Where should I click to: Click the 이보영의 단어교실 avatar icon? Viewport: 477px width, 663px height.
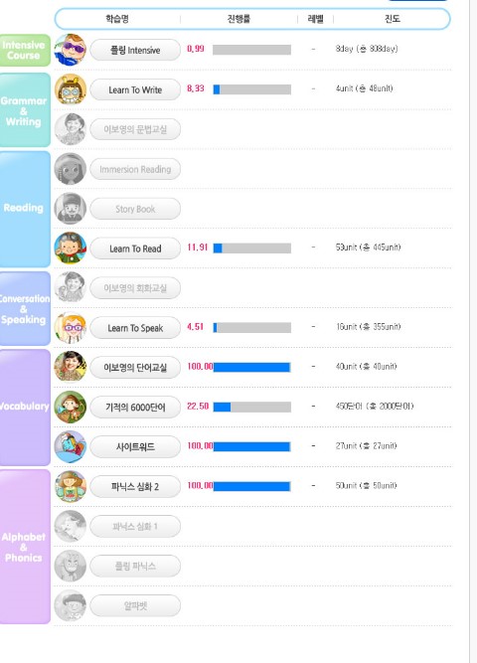point(71,367)
